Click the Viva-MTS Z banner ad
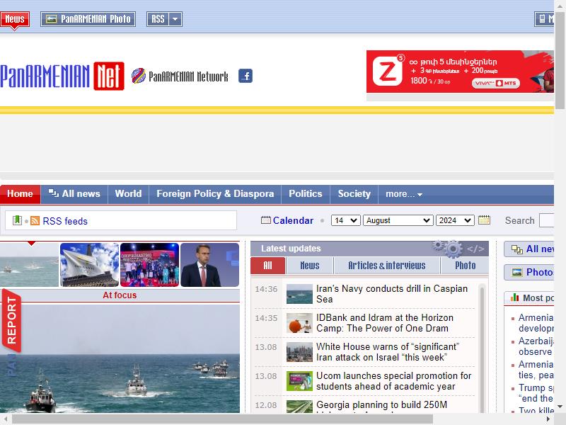 click(460, 72)
